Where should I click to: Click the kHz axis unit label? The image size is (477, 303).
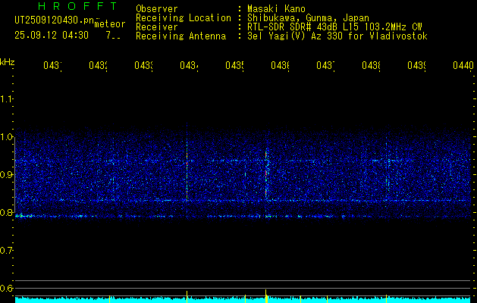pos(7,62)
